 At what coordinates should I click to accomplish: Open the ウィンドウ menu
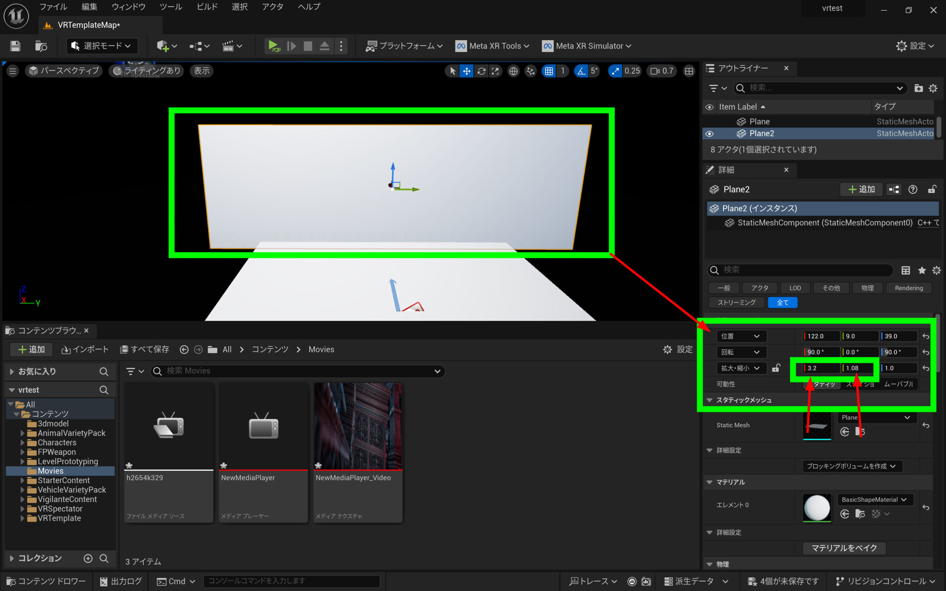coord(128,7)
